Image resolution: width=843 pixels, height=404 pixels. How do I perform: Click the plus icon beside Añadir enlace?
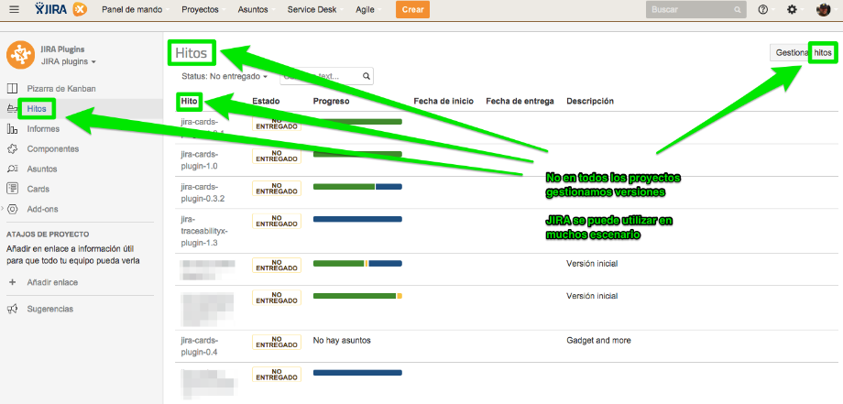point(12,282)
